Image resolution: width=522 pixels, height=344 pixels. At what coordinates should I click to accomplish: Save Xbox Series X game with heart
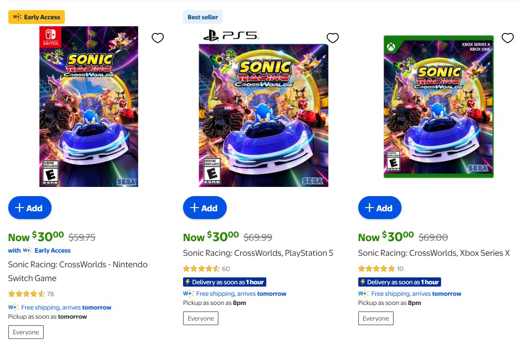[x=507, y=38]
